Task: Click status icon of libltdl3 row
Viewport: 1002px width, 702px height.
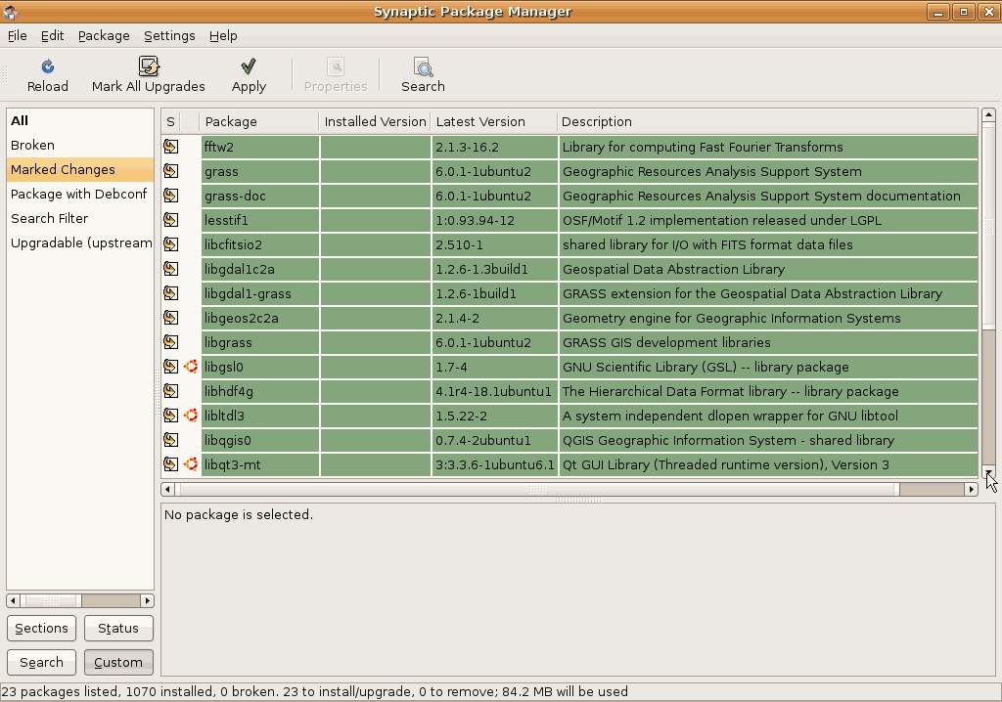Action: 170,416
